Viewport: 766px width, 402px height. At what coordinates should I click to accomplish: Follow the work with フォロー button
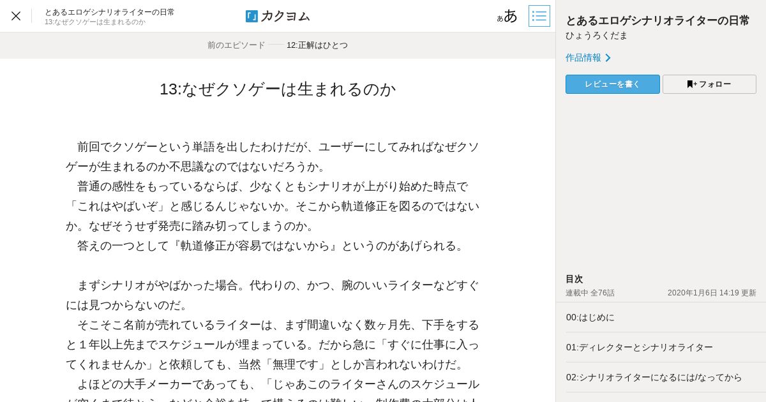pyautogui.click(x=709, y=84)
